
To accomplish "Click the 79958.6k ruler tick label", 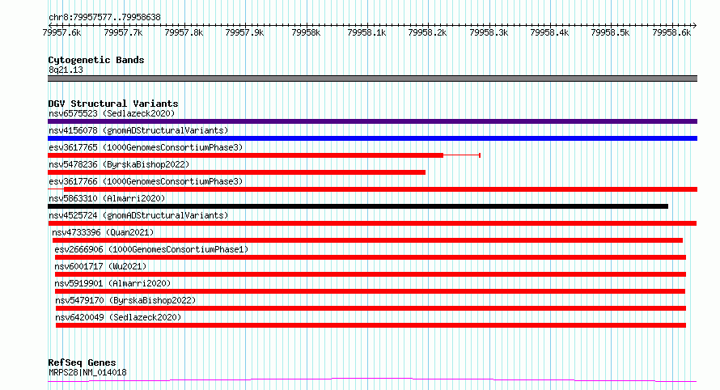I will (x=671, y=32).
